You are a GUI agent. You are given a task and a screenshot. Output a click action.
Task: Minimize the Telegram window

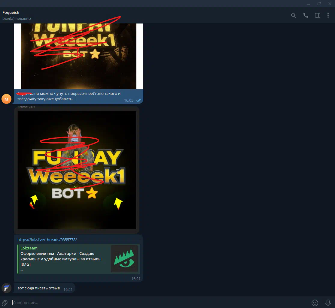click(x=308, y=4)
